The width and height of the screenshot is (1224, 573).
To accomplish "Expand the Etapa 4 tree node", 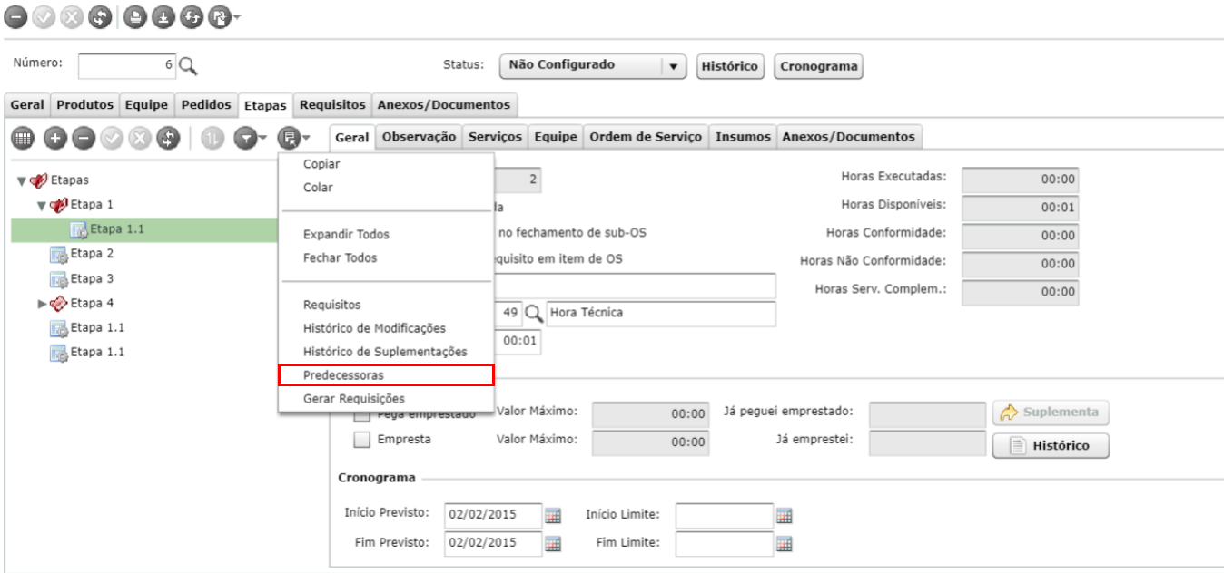I will tap(42, 304).
